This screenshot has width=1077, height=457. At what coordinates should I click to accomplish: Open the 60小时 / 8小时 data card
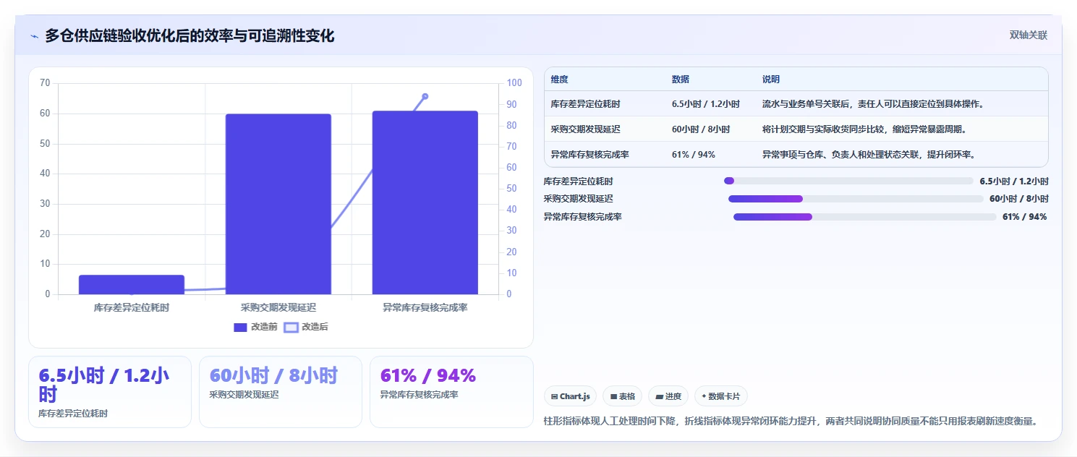pyautogui.click(x=281, y=392)
